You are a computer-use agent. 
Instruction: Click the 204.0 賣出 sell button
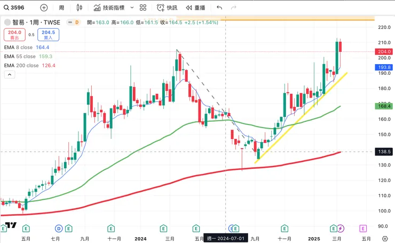pos(14,35)
